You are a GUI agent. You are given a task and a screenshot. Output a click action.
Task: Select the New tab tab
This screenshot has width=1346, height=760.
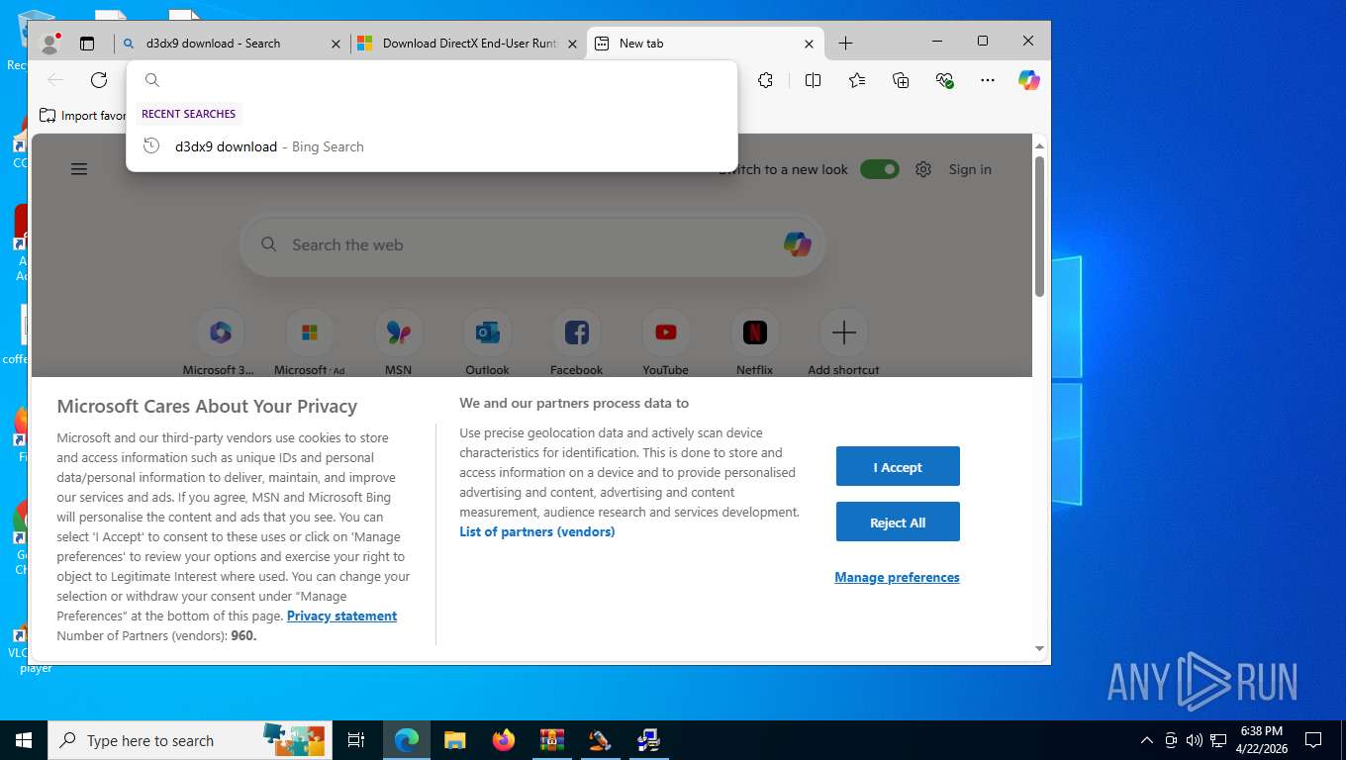[x=706, y=44]
